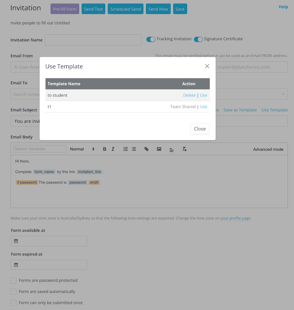Insert an image into email body
Viewport: 294px width, 310px height.
[x=159, y=149]
